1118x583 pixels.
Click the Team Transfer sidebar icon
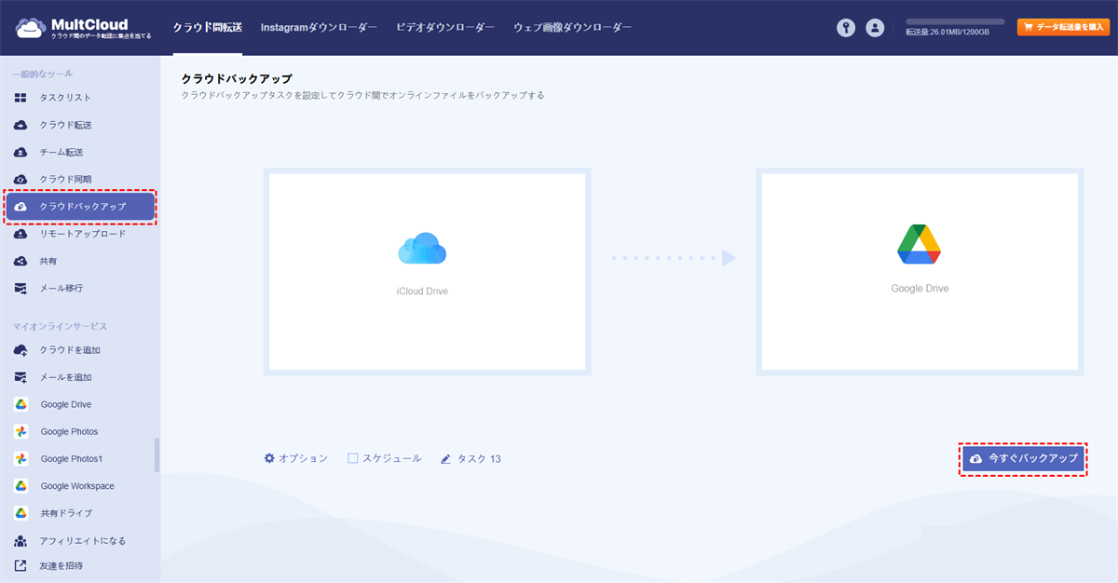coord(20,152)
